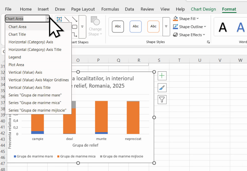247x171 pixels.
Task: Click column V header
Action: [220, 60]
